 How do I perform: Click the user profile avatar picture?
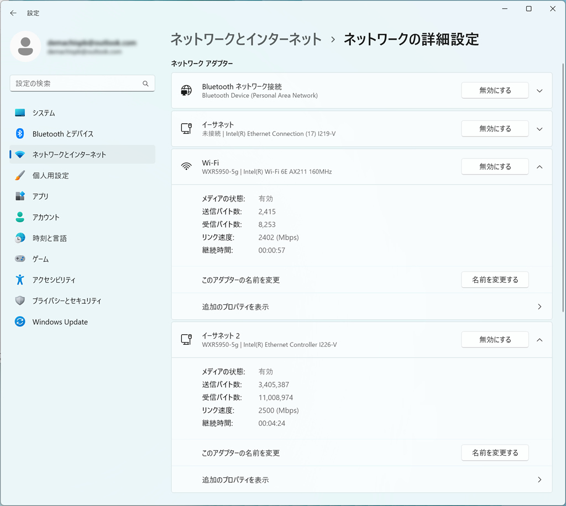point(25,46)
